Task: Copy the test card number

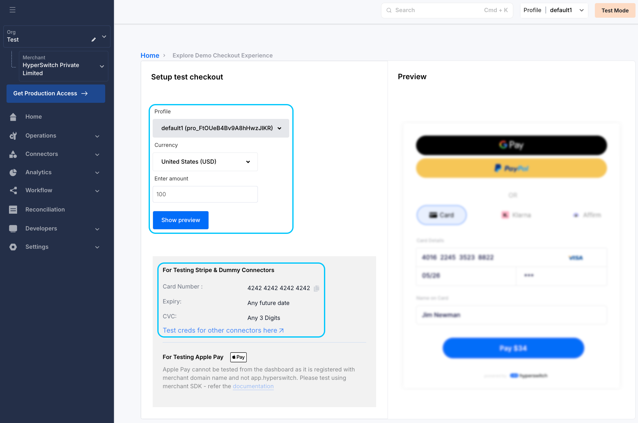Action: 317,288
